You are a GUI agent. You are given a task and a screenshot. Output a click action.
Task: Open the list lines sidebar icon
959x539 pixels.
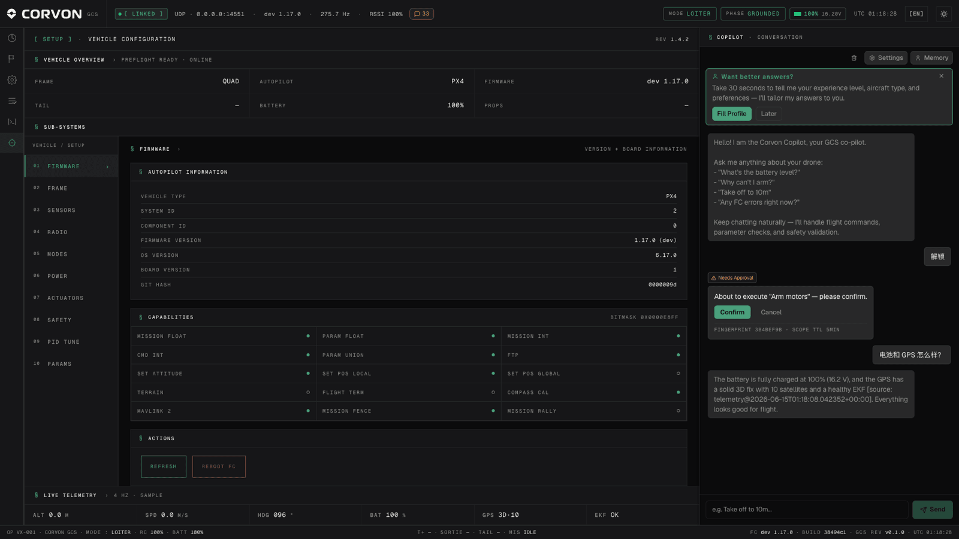pyautogui.click(x=12, y=101)
